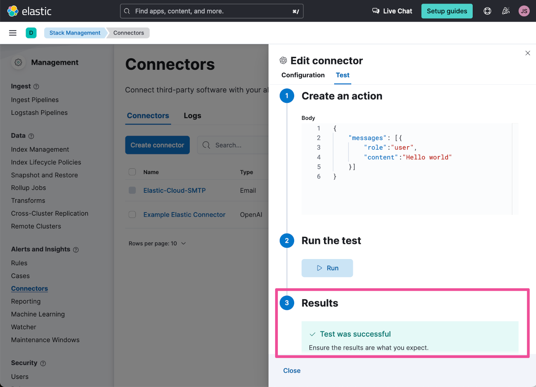Switch to the Configuration tab

click(303, 75)
